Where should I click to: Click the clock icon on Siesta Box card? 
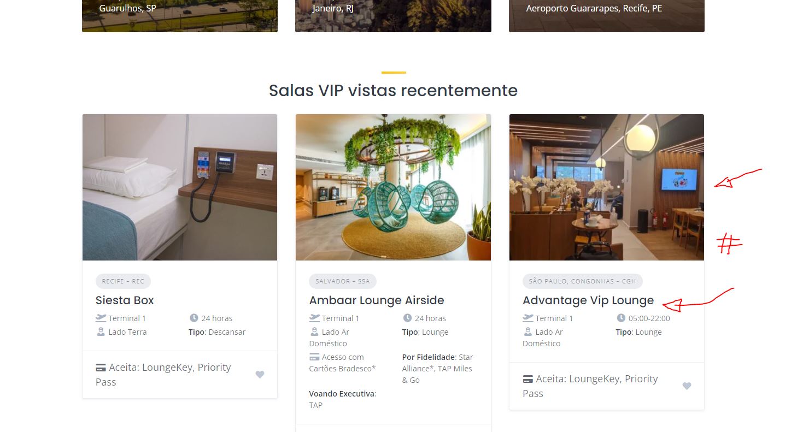point(194,318)
